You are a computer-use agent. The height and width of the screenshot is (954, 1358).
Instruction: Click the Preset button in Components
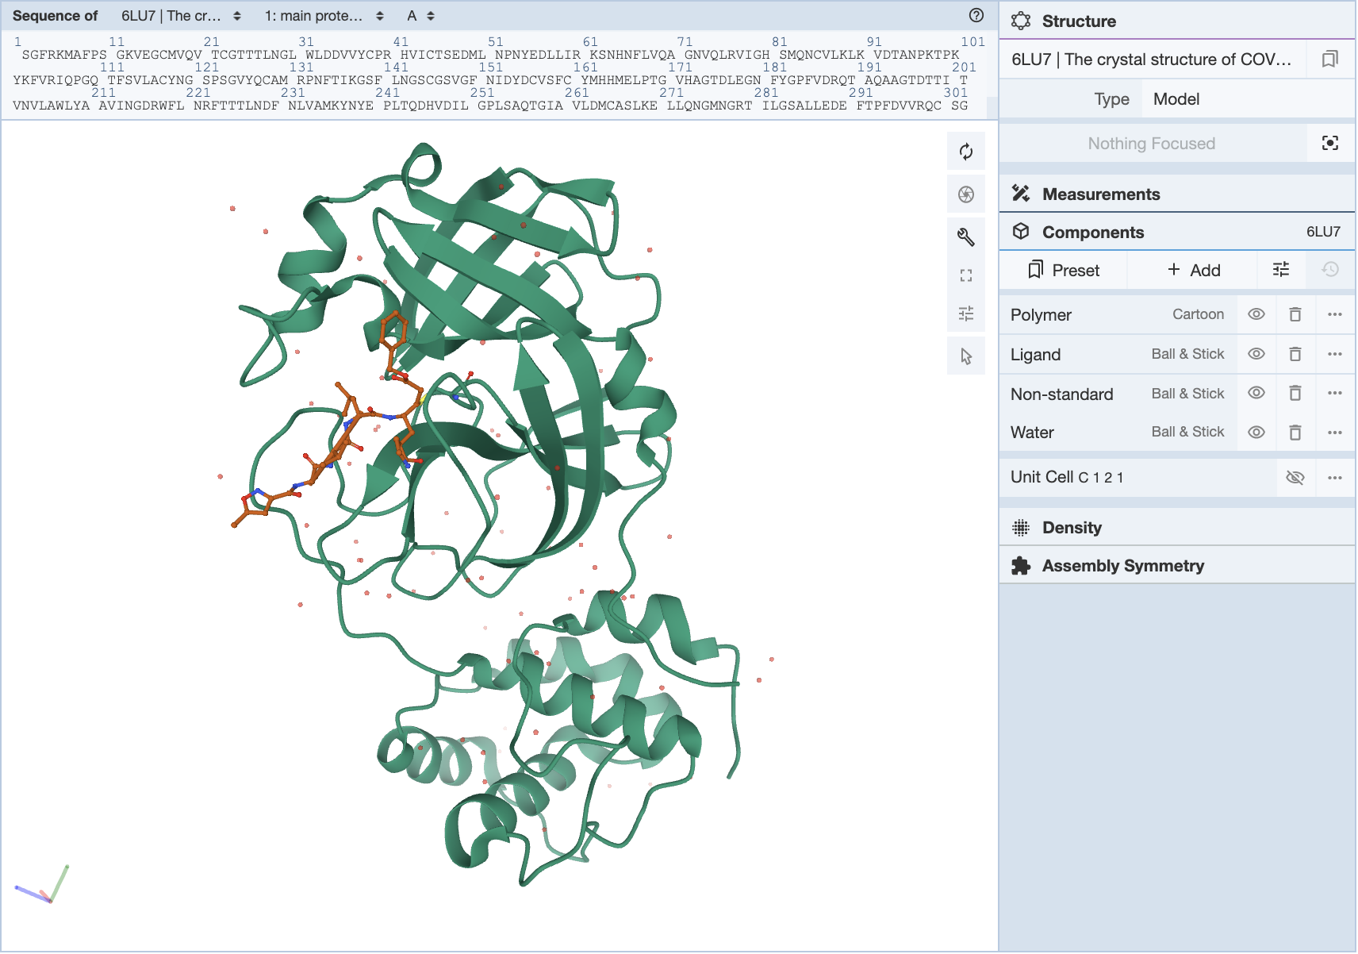tap(1063, 270)
